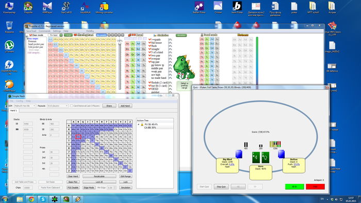Open the bwin Poker desktop shortcut
The height and width of the screenshot is (203, 361).
237,8
